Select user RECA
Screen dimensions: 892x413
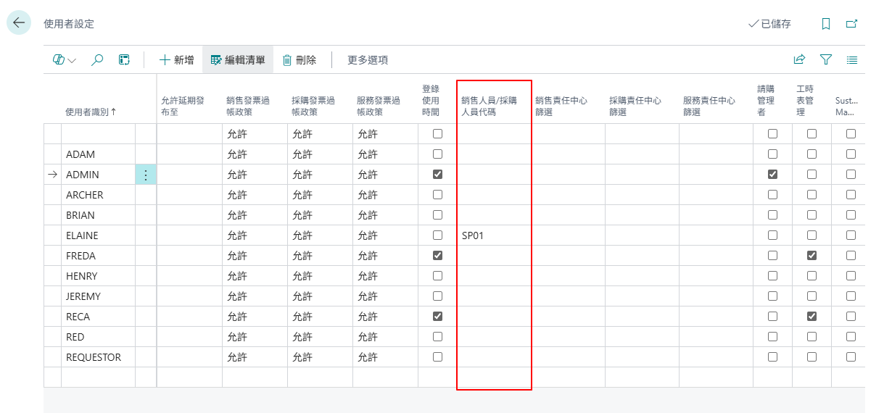(78, 317)
